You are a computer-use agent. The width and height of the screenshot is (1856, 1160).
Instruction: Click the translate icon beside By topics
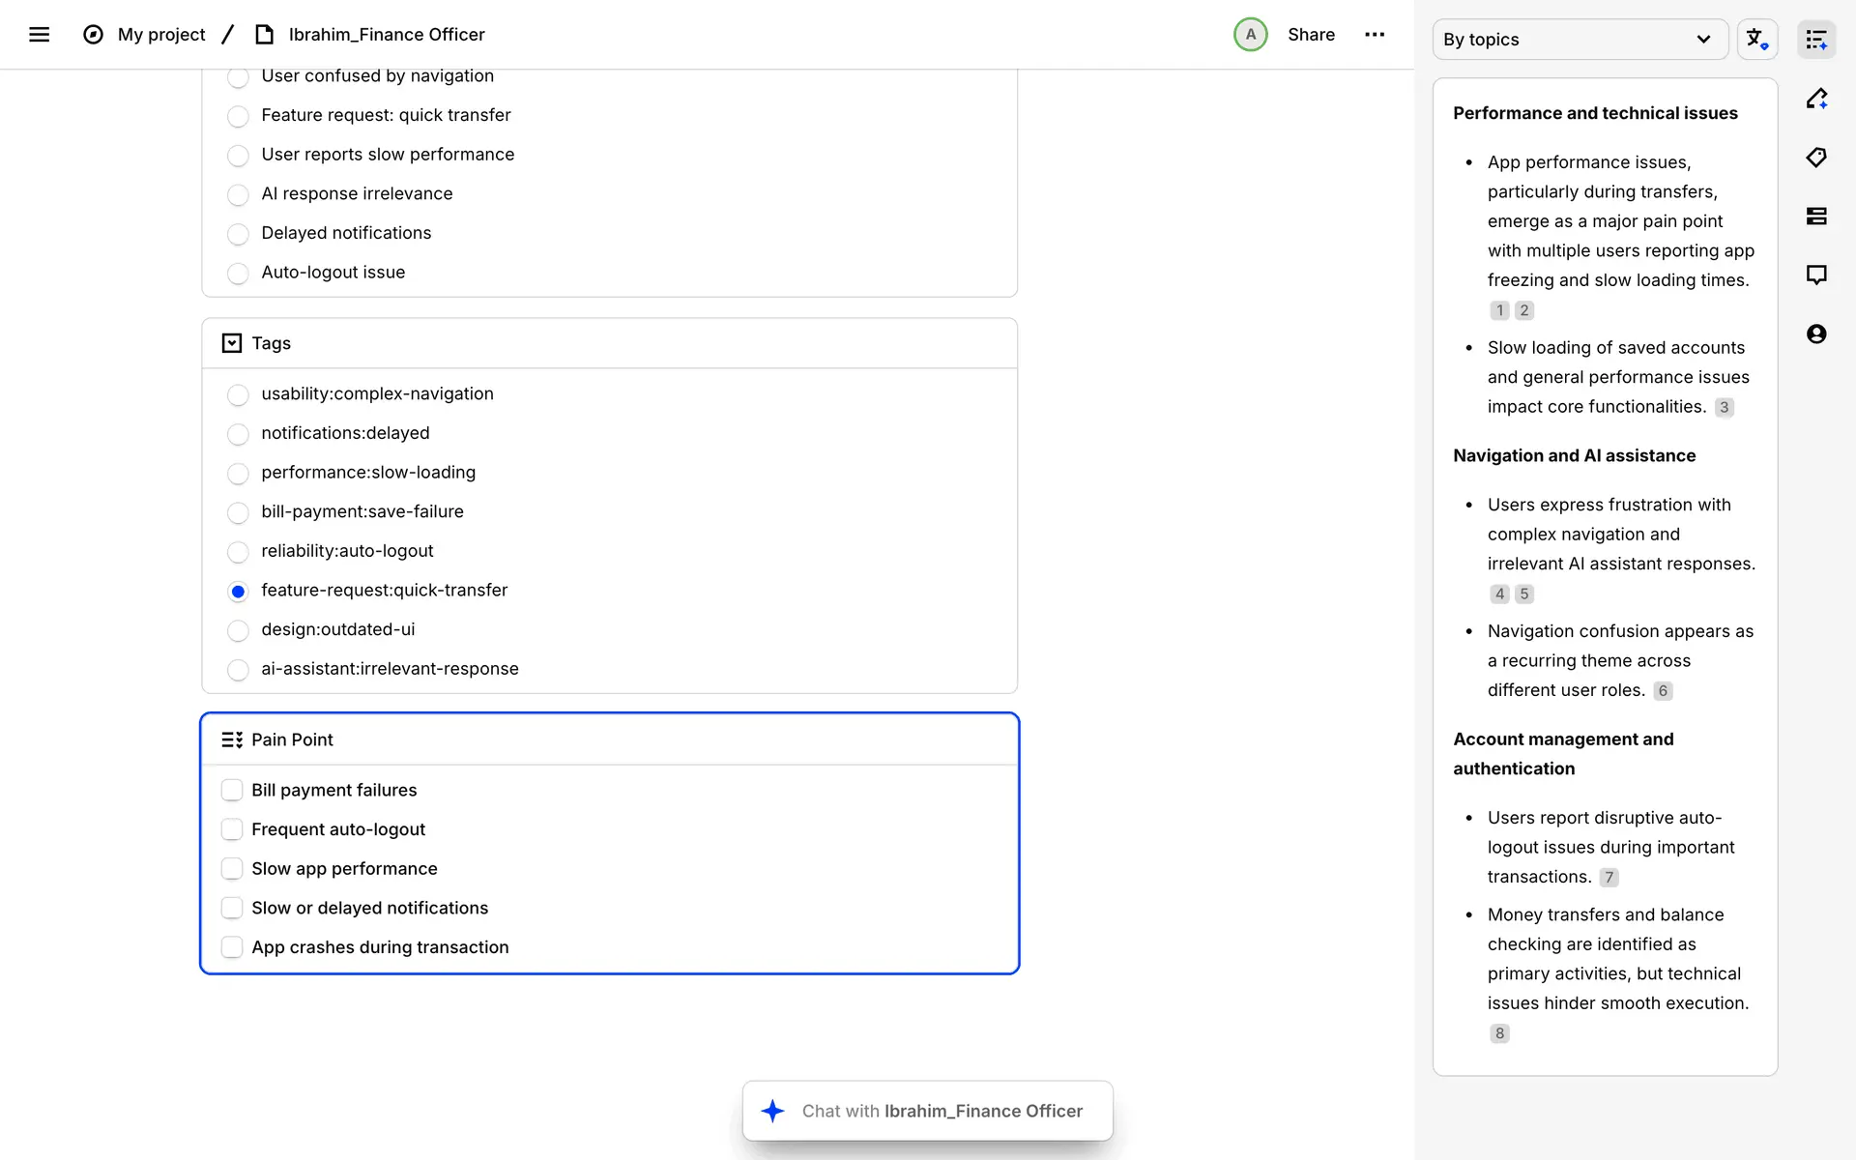tap(1756, 40)
